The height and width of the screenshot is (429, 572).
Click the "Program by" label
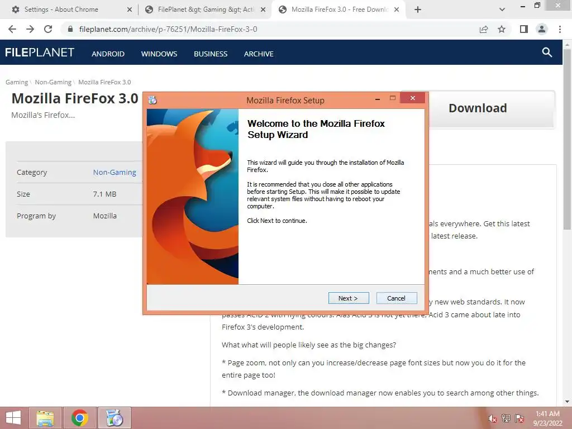click(x=36, y=216)
